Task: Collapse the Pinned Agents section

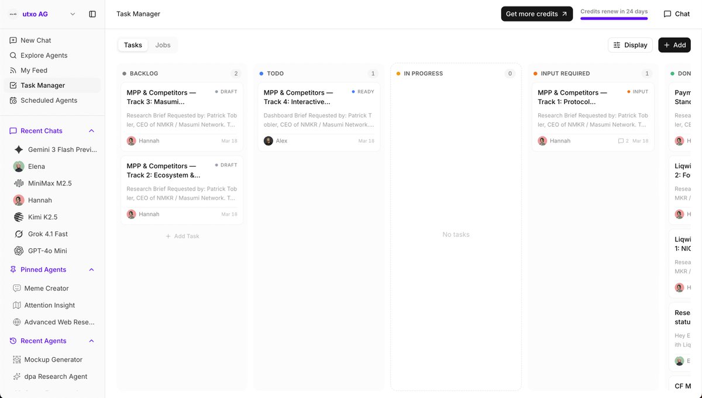Action: (x=91, y=269)
